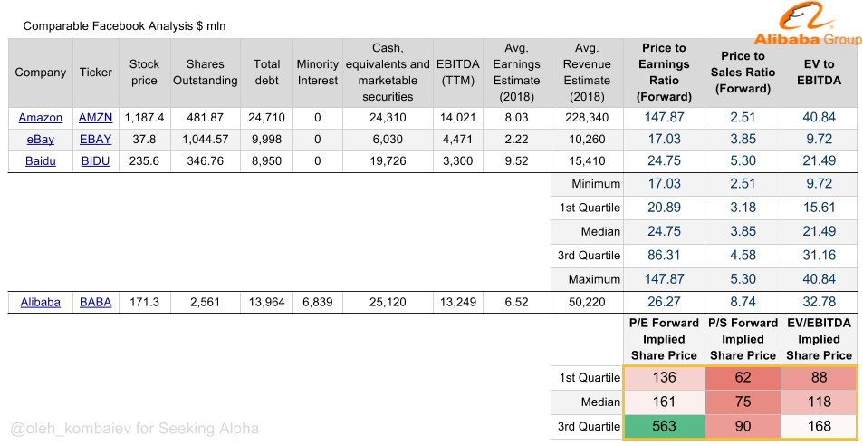Click the Avg. Earnings Estimate (2018) header
Viewport: 863px width, 446px height.
[x=516, y=73]
